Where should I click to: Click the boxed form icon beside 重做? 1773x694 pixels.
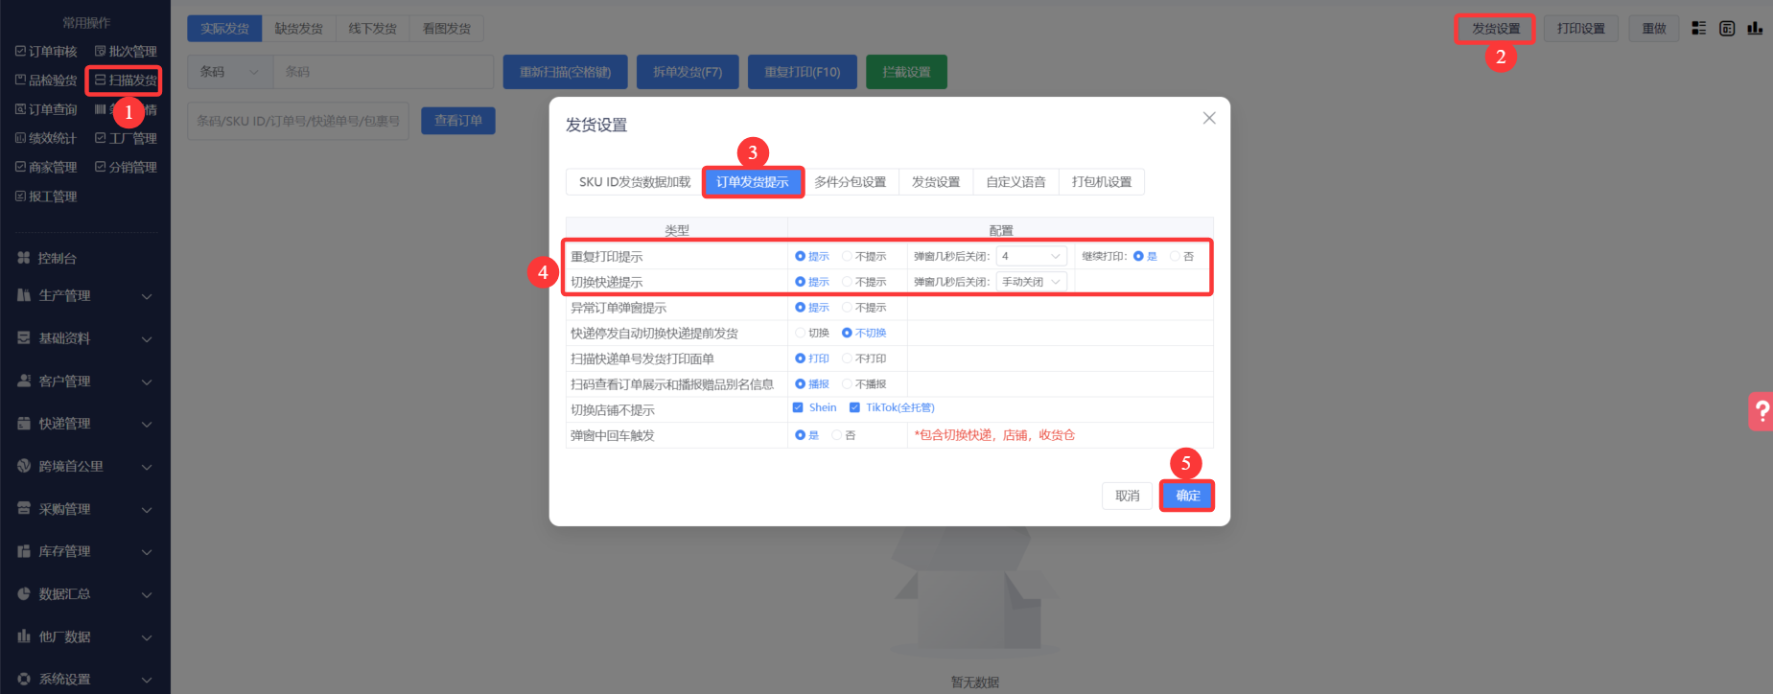click(x=1727, y=29)
